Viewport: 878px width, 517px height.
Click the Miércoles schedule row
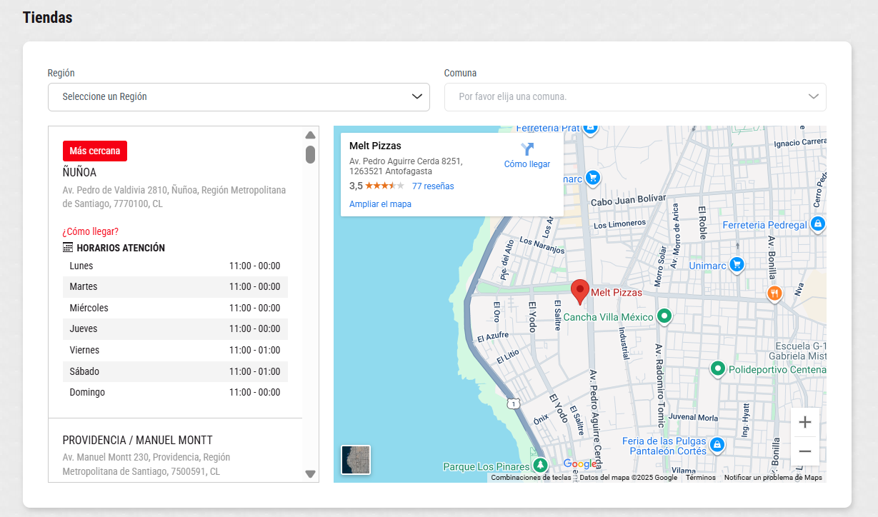point(175,308)
